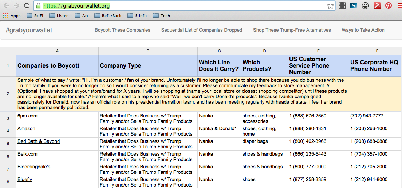
Task: Open the Tech bookmarks folder
Action: click(x=162, y=16)
